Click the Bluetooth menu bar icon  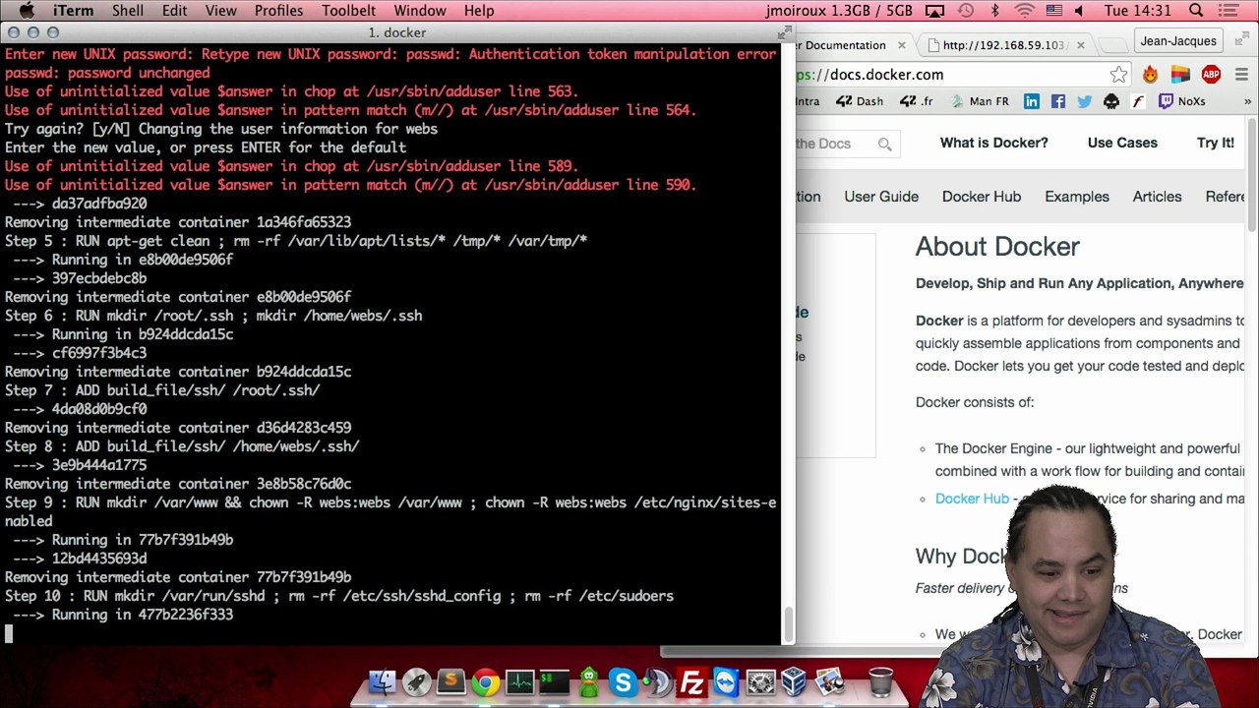[x=994, y=11]
